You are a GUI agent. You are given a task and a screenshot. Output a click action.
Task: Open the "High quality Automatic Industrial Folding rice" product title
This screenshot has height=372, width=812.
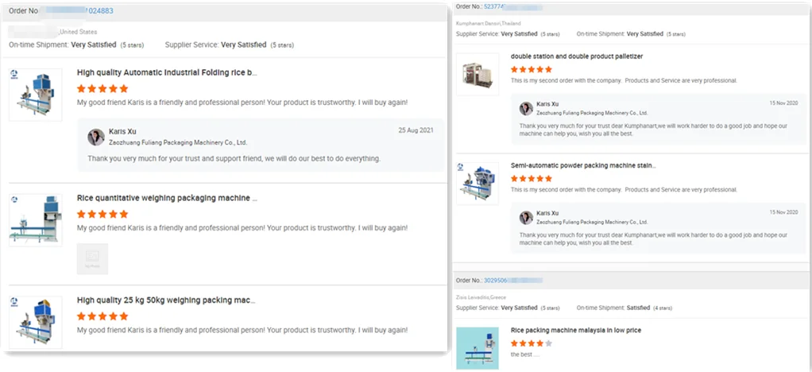(167, 72)
